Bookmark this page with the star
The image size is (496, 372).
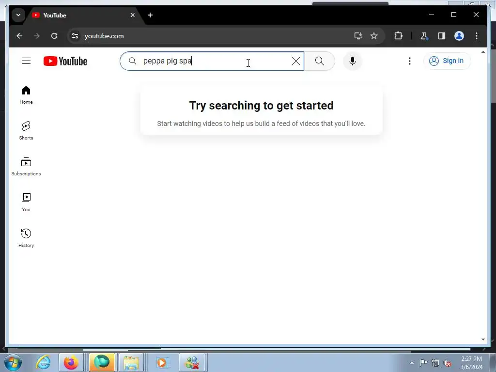(x=374, y=36)
